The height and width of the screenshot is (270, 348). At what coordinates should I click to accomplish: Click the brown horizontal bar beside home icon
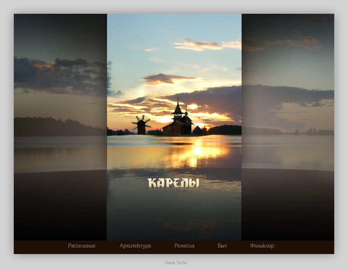point(315,20)
